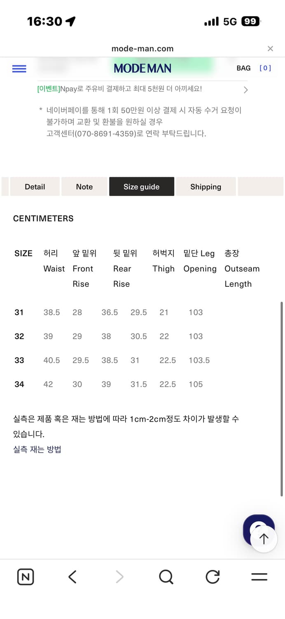Viewport: 285px width, 619px height.
Task: Reload the page with the refresh icon
Action: 212,577
